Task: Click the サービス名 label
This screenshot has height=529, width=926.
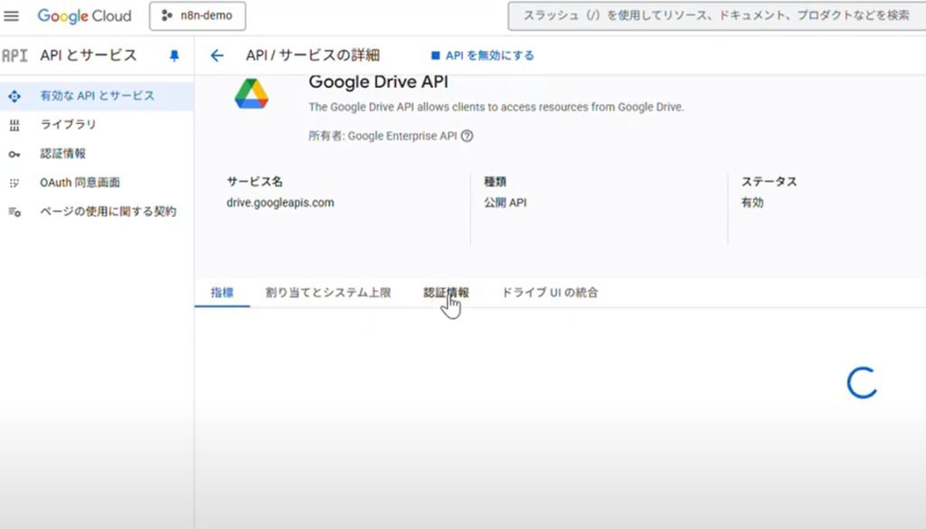Action: coord(254,182)
